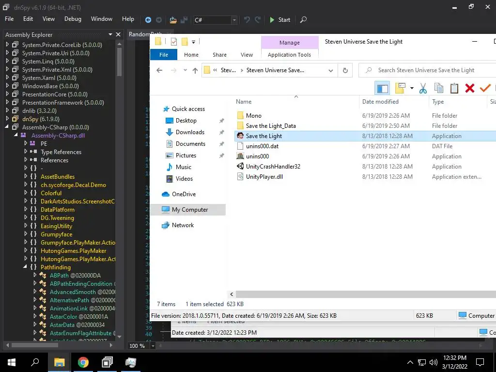The height and width of the screenshot is (372, 496).
Task: Open dnSpy View menu
Action: tap(48, 19)
